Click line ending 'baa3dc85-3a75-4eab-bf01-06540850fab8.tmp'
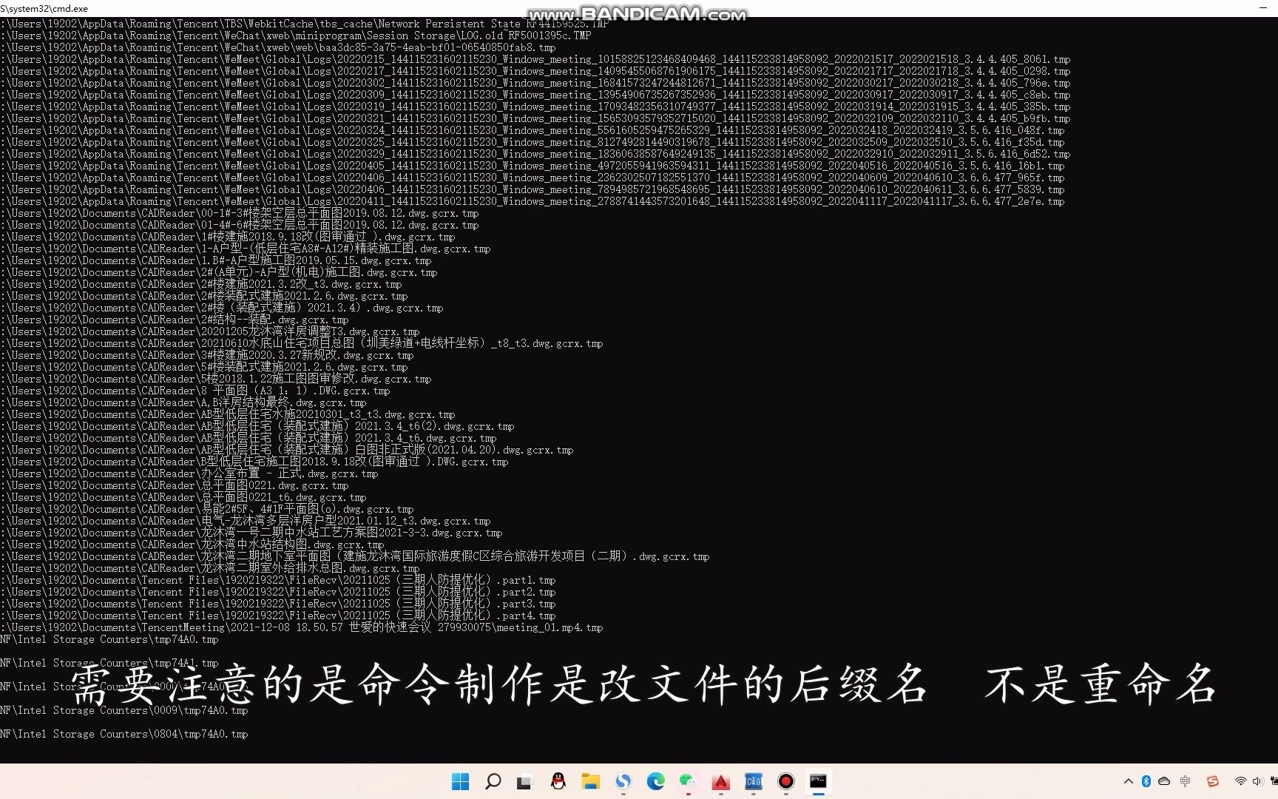1278x799 pixels. [x=278, y=47]
